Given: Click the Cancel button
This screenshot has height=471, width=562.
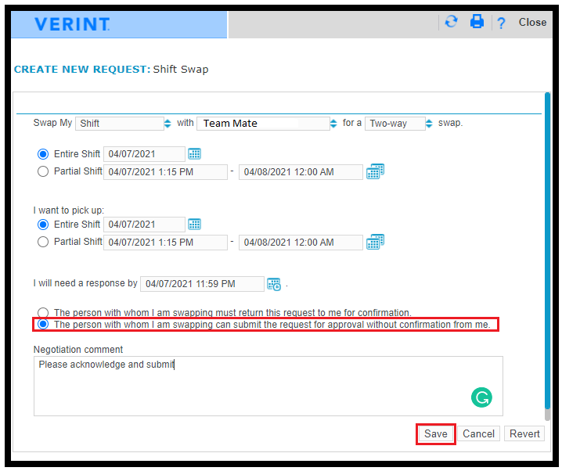Looking at the screenshot, I should (x=478, y=433).
